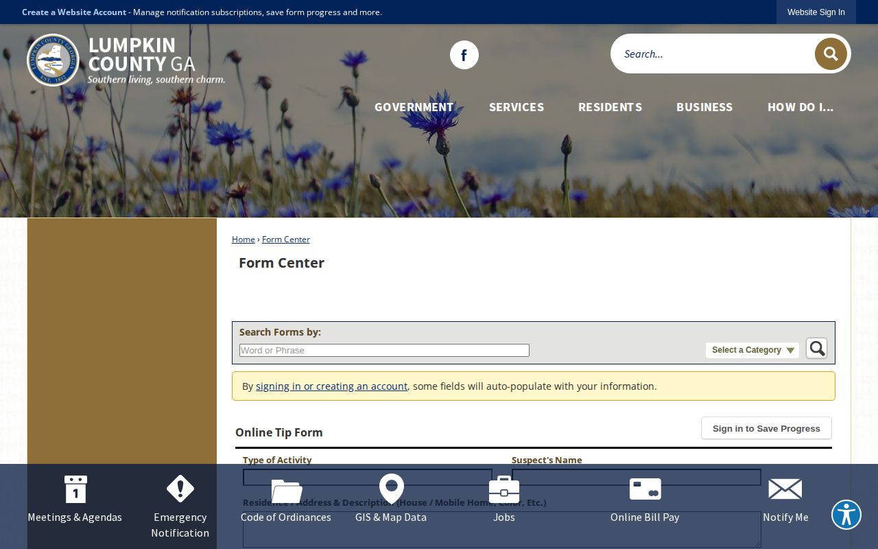Image resolution: width=878 pixels, height=549 pixels.
Task: Click Create a Website Account link
Action: pos(74,12)
